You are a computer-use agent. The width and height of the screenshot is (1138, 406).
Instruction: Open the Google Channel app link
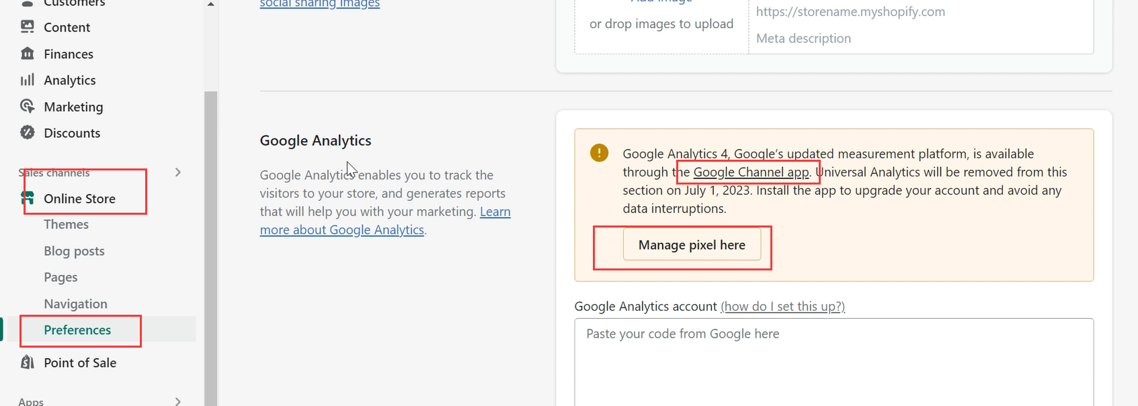coord(751,172)
